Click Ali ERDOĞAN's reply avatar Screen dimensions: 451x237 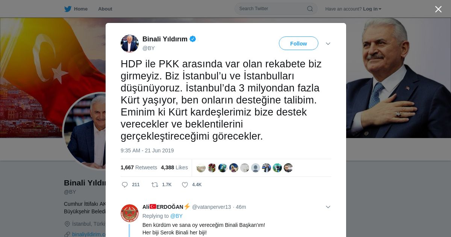(130, 213)
